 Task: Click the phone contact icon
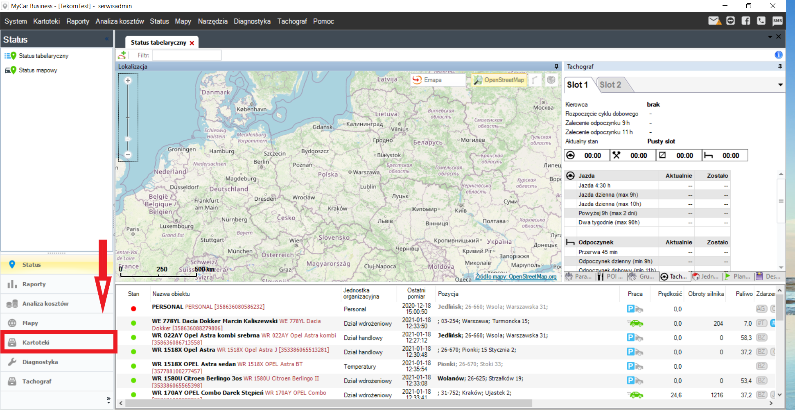pos(761,21)
